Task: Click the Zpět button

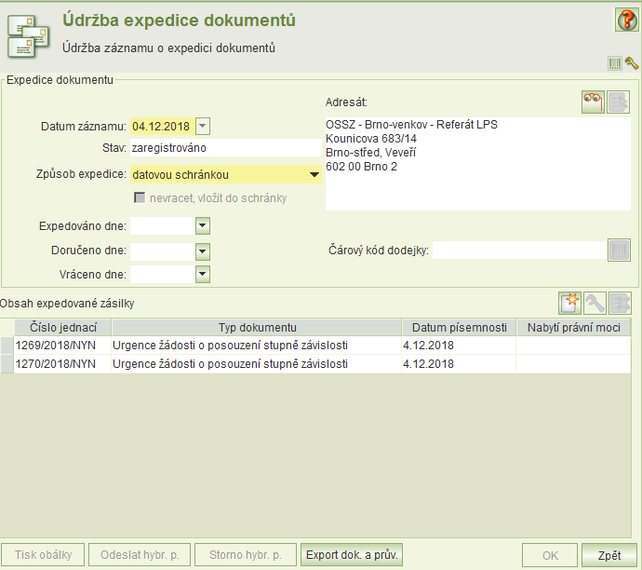Action: (609, 555)
